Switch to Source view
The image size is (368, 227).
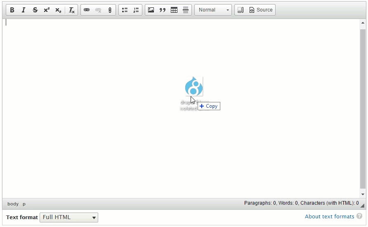(261, 10)
